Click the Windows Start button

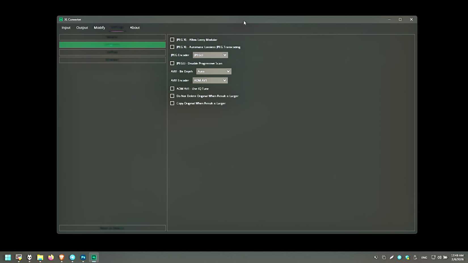pos(7,257)
